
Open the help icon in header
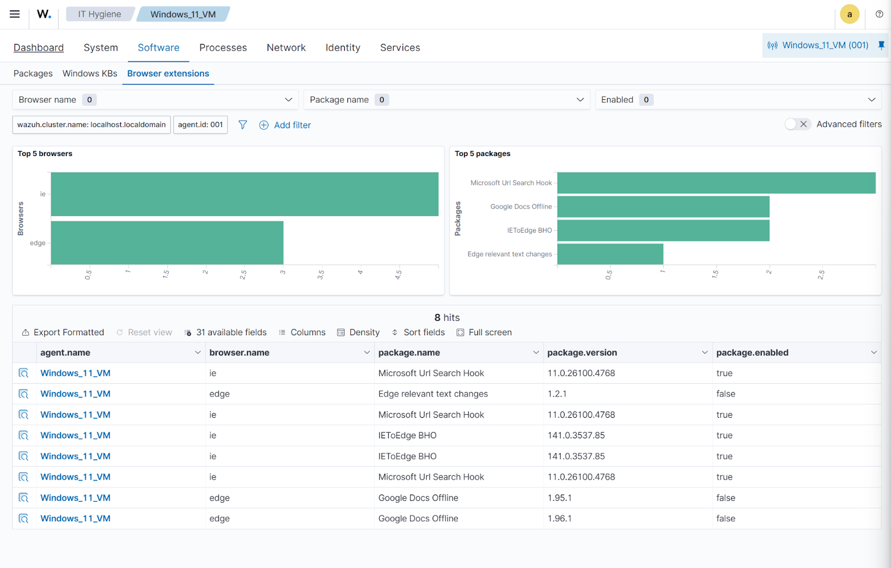click(x=879, y=14)
